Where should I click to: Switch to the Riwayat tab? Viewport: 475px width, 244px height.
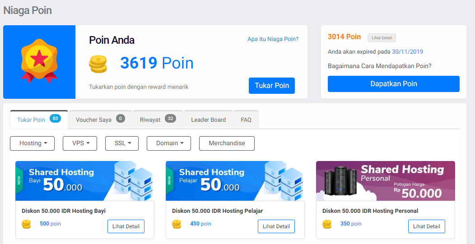tap(158, 120)
